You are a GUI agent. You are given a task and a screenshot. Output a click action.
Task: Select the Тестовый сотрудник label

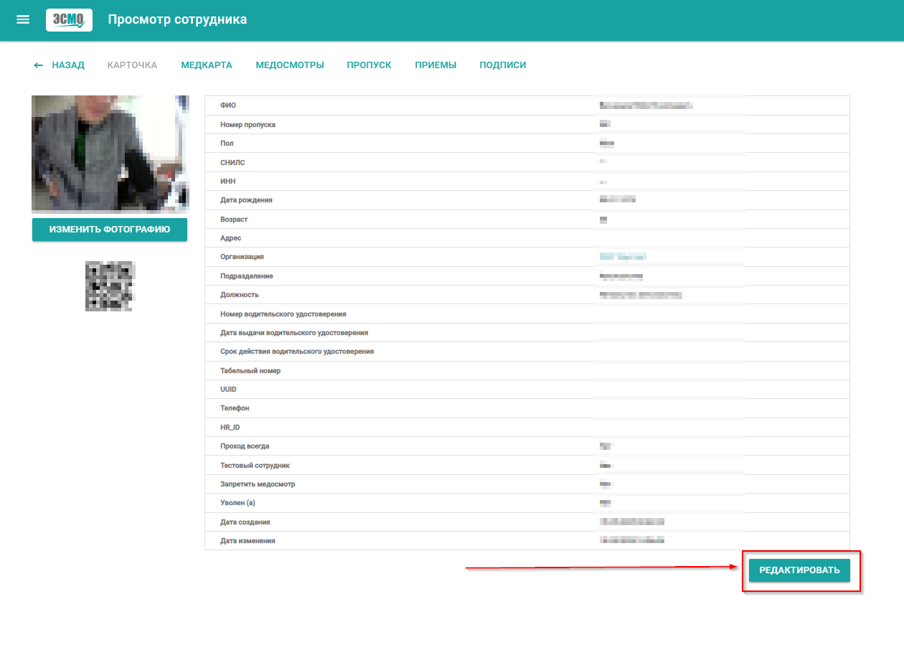coord(255,466)
